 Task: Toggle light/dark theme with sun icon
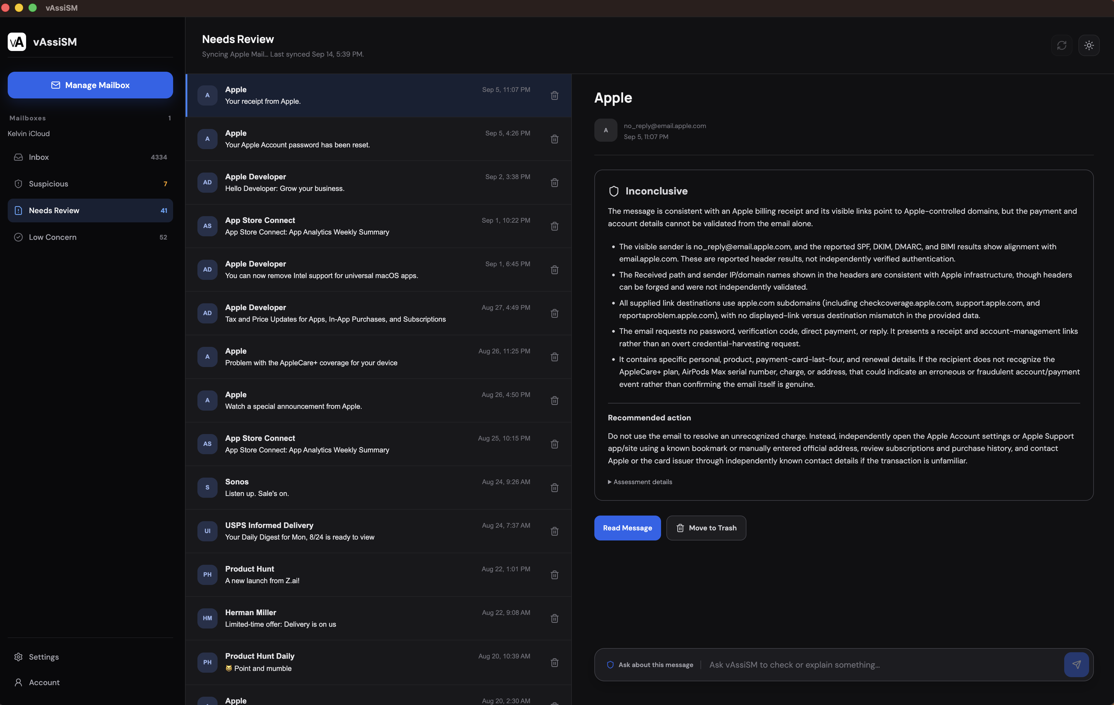(x=1089, y=45)
